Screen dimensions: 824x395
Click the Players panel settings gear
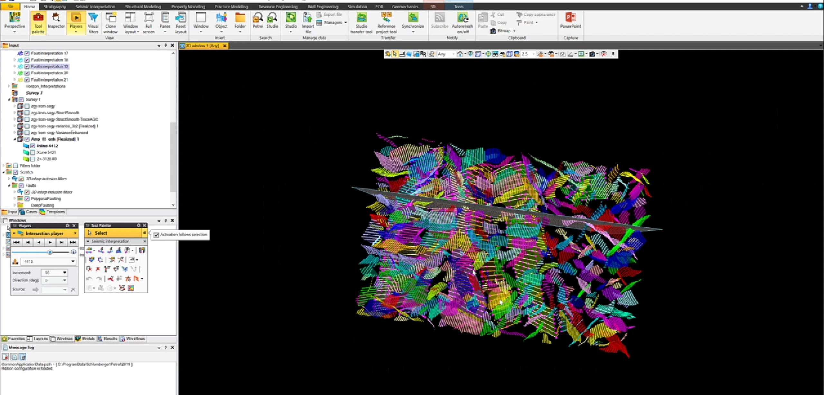[67, 226]
